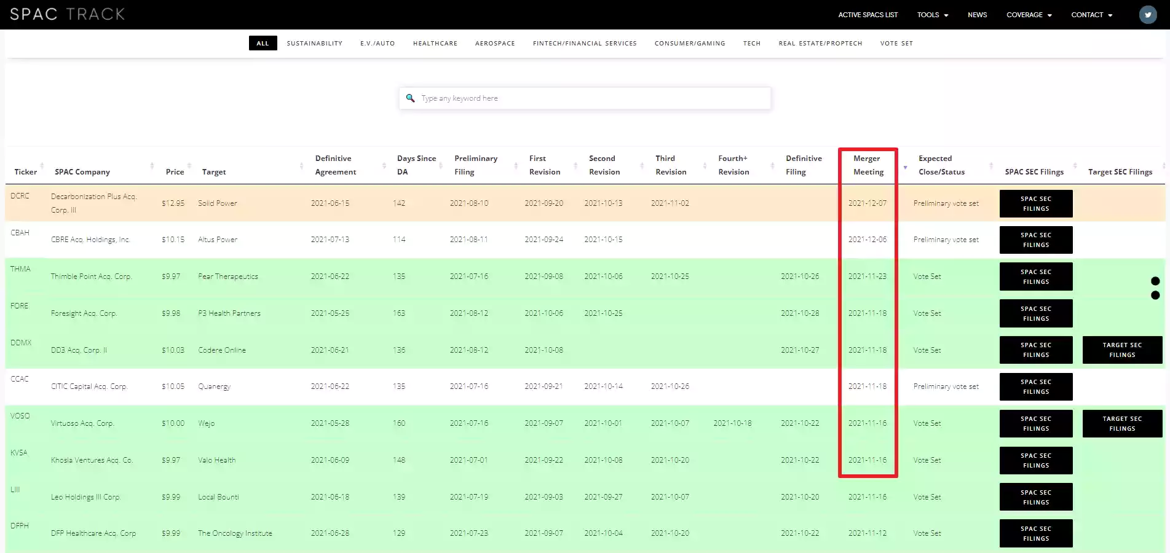This screenshot has height=553, width=1170.
Task: Filter by Healthcare category
Action: [x=435, y=43]
